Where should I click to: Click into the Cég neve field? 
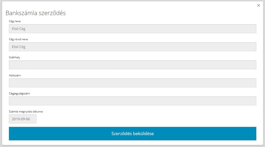[x=132, y=29]
